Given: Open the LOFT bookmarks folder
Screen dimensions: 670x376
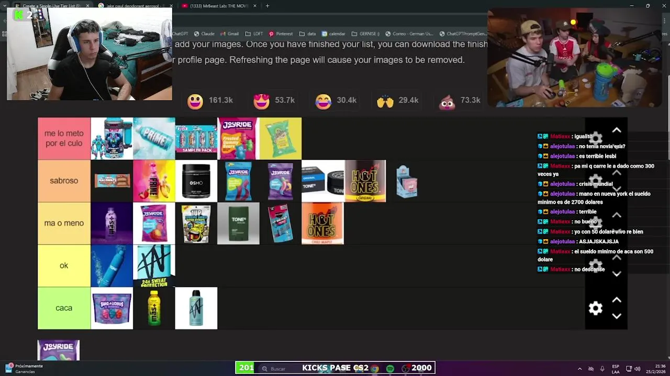Looking at the screenshot, I should coord(254,33).
